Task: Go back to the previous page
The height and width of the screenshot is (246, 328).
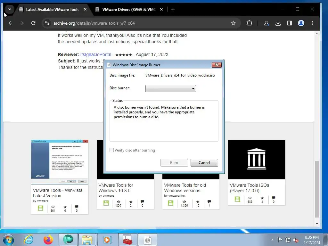Action: pos(10,23)
